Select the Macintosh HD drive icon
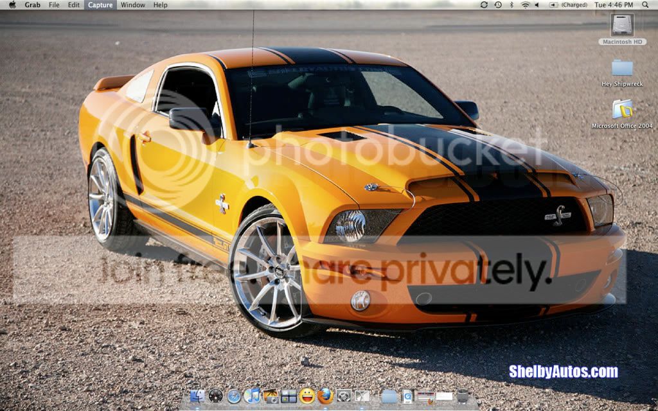 click(x=622, y=25)
